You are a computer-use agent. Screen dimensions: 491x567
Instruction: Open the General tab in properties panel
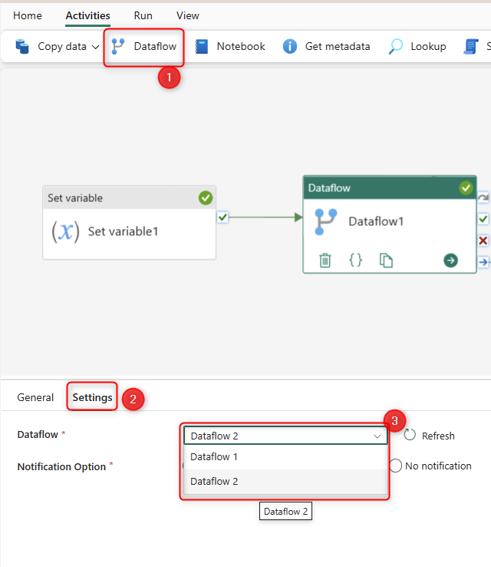pos(35,397)
